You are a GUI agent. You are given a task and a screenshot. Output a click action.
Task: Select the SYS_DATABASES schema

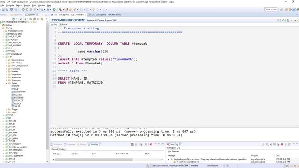click(x=15, y=54)
